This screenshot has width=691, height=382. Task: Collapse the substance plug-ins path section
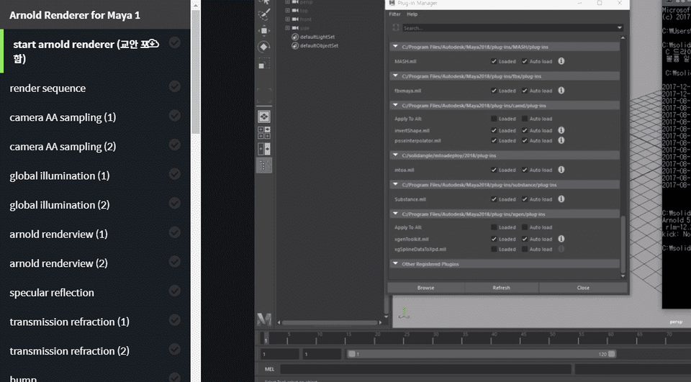(x=395, y=184)
